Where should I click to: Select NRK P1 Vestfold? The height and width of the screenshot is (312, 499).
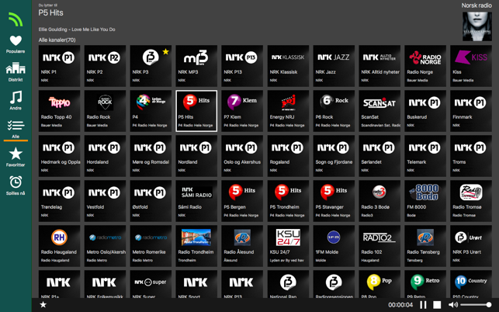click(x=105, y=201)
